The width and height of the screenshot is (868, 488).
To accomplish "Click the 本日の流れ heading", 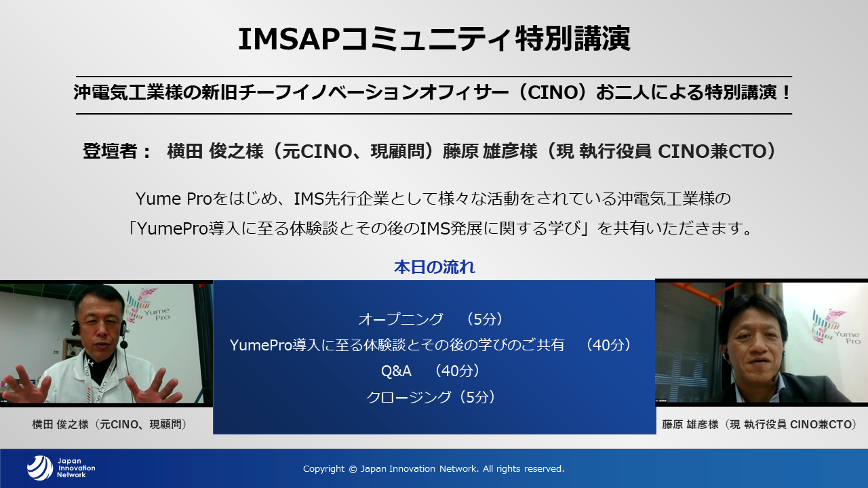I will pyautogui.click(x=434, y=267).
